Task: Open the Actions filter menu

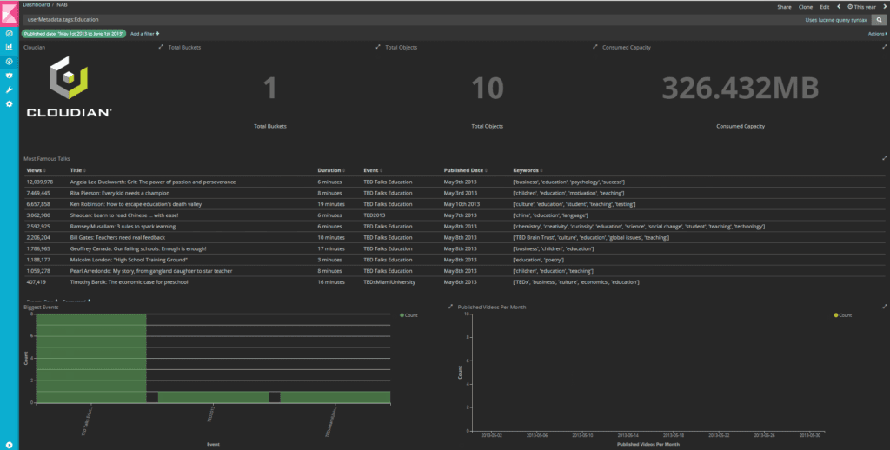Action: (878, 34)
